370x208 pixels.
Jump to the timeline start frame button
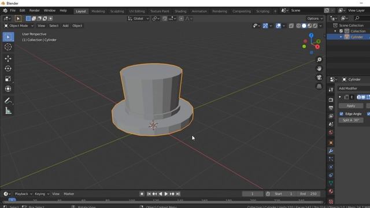[149, 194]
